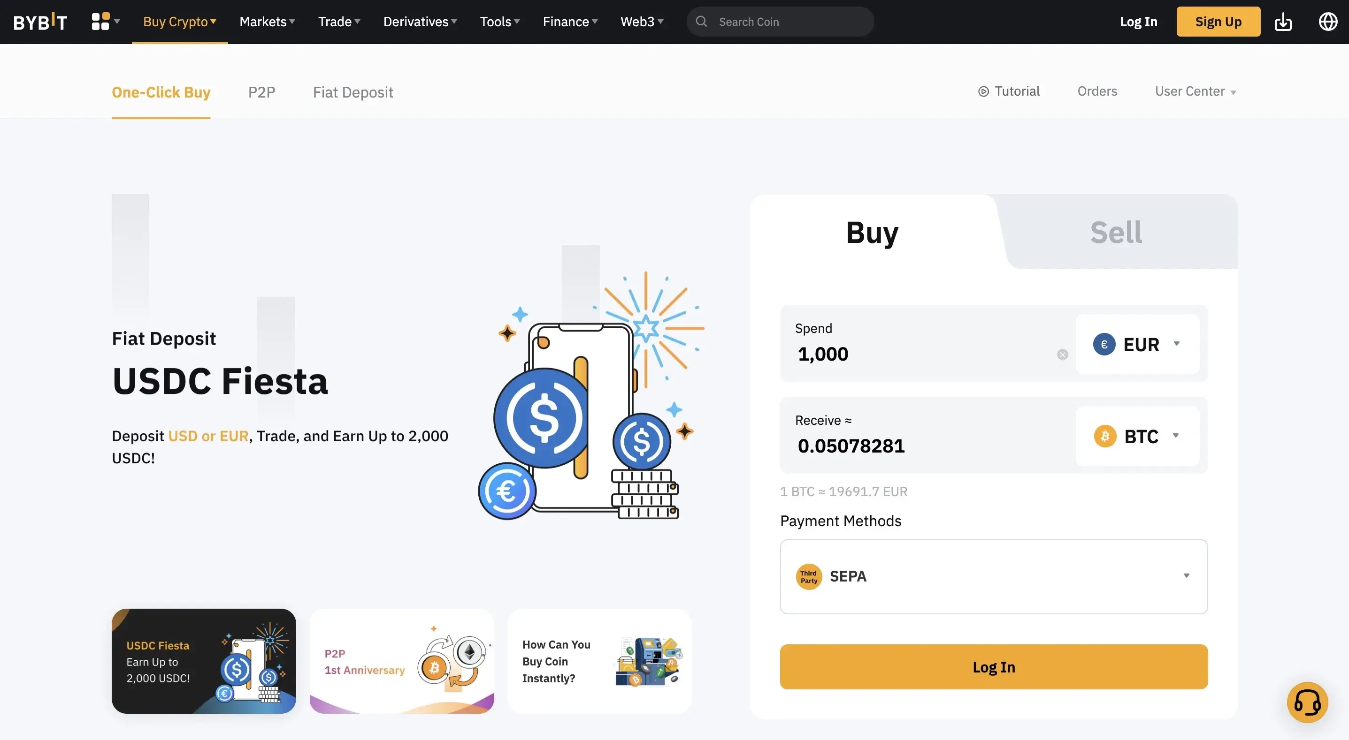Click the Search Coin input field

point(780,22)
